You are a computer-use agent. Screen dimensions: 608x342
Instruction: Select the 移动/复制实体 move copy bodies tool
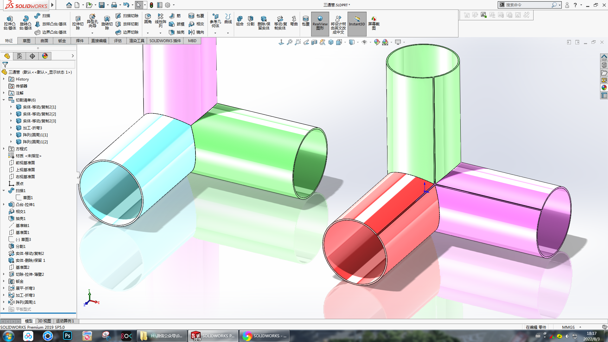click(280, 23)
